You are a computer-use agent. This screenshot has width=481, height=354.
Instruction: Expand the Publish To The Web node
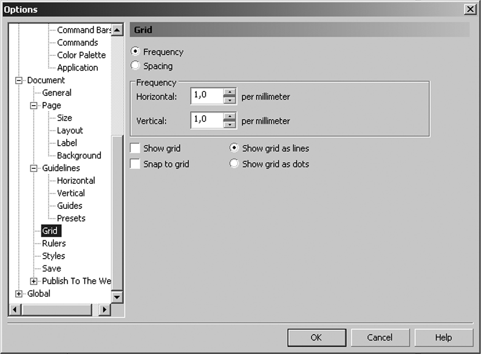tap(34, 281)
